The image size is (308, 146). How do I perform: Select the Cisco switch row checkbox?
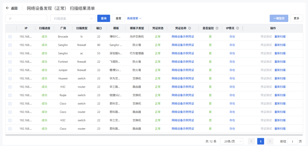pos(10,104)
